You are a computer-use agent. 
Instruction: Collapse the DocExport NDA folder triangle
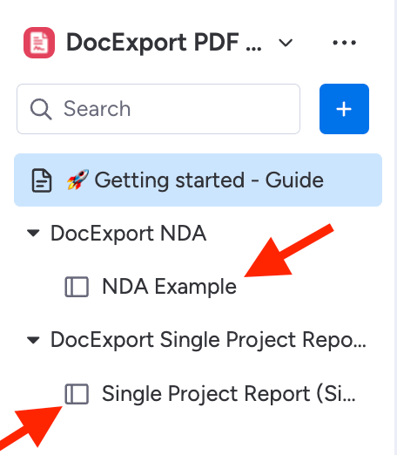click(x=33, y=233)
